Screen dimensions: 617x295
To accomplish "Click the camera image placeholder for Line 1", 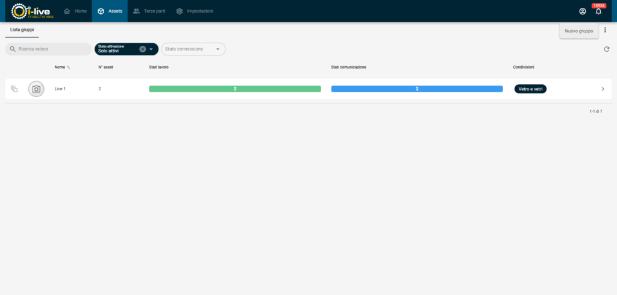I will pos(36,89).
